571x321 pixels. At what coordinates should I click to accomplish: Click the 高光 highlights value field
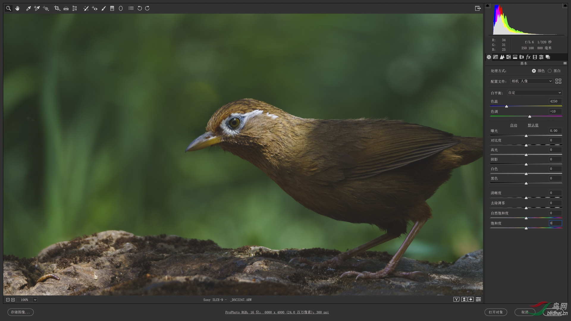coord(555,150)
